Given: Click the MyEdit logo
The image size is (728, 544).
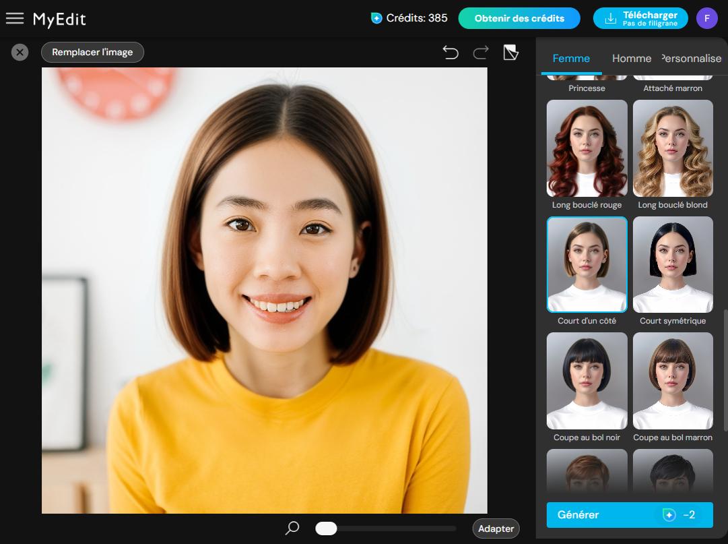Looking at the screenshot, I should click(x=59, y=19).
